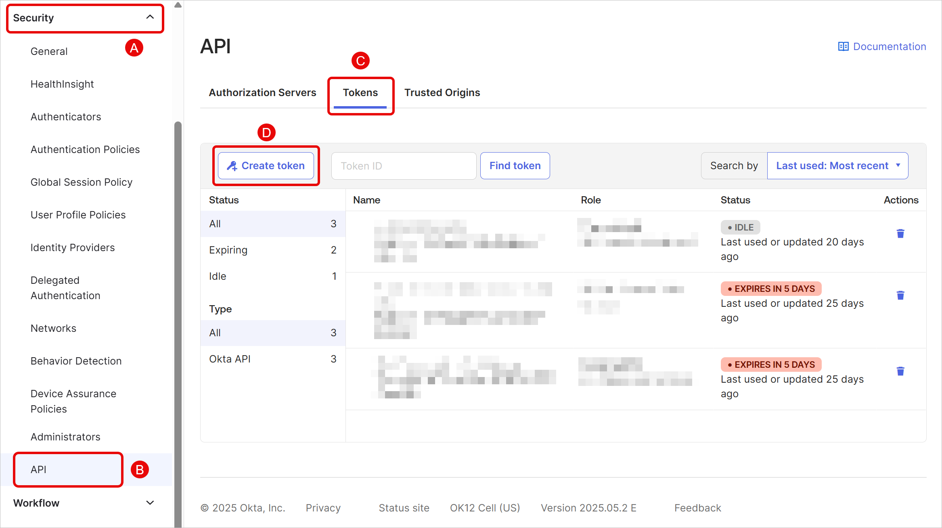Screen dimensions: 942x528
Task: Go to Identity Providers
Action: coord(73,247)
